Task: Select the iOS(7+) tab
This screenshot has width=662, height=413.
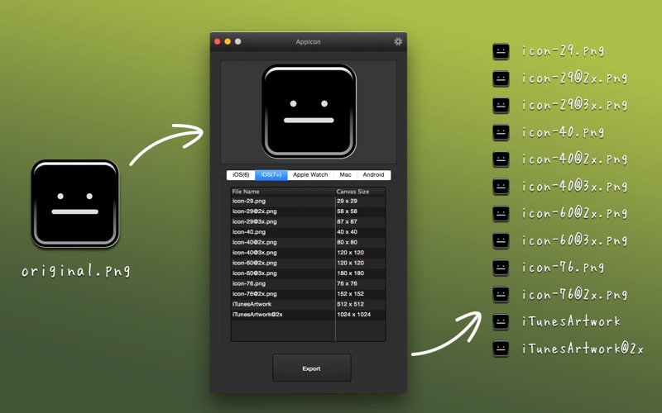Action: pos(271,175)
